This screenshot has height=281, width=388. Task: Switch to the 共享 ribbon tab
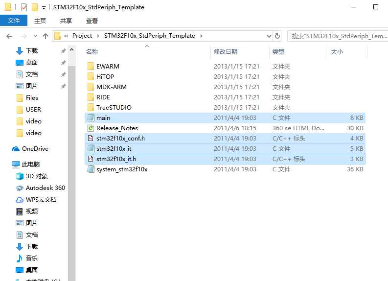point(66,21)
